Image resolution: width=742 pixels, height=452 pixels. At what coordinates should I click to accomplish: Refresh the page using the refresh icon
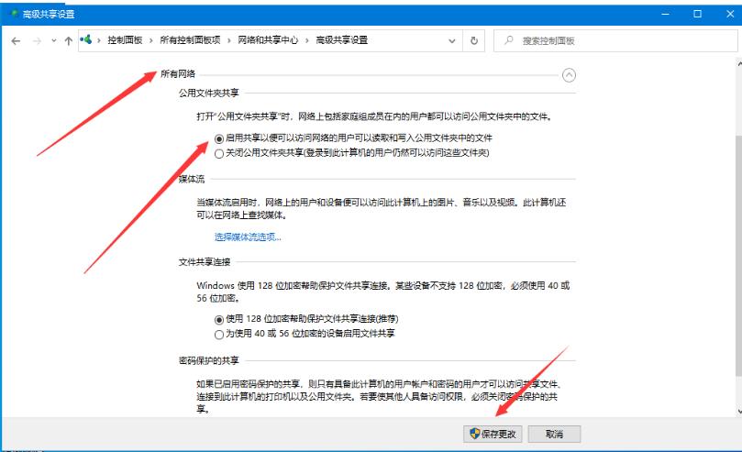point(474,41)
